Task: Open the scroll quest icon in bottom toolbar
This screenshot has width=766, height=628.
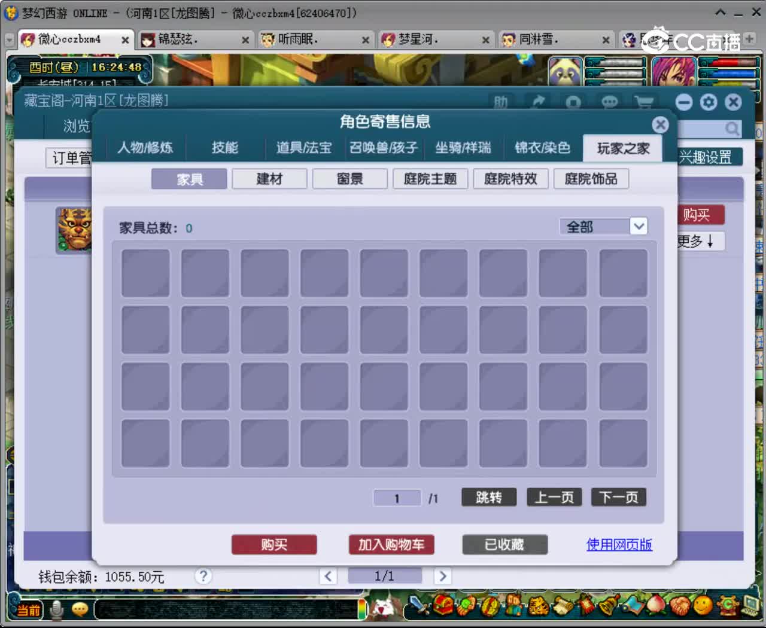Action: (564, 605)
